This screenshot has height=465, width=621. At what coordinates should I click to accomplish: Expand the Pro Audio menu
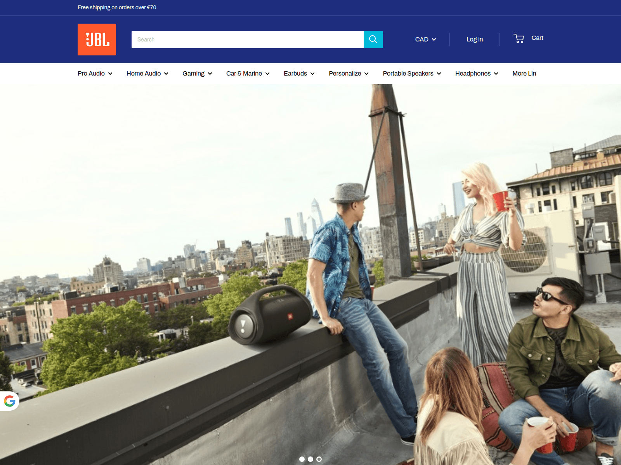[x=95, y=74]
